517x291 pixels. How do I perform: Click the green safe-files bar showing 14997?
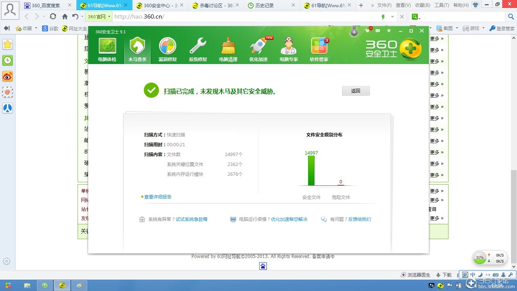311,171
